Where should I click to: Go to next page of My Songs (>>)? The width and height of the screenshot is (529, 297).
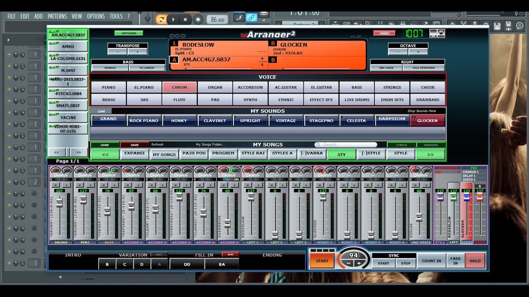(431, 154)
